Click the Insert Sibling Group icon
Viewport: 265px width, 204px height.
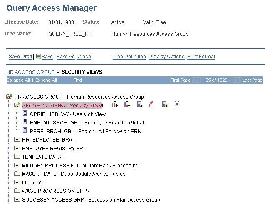coord(114,105)
